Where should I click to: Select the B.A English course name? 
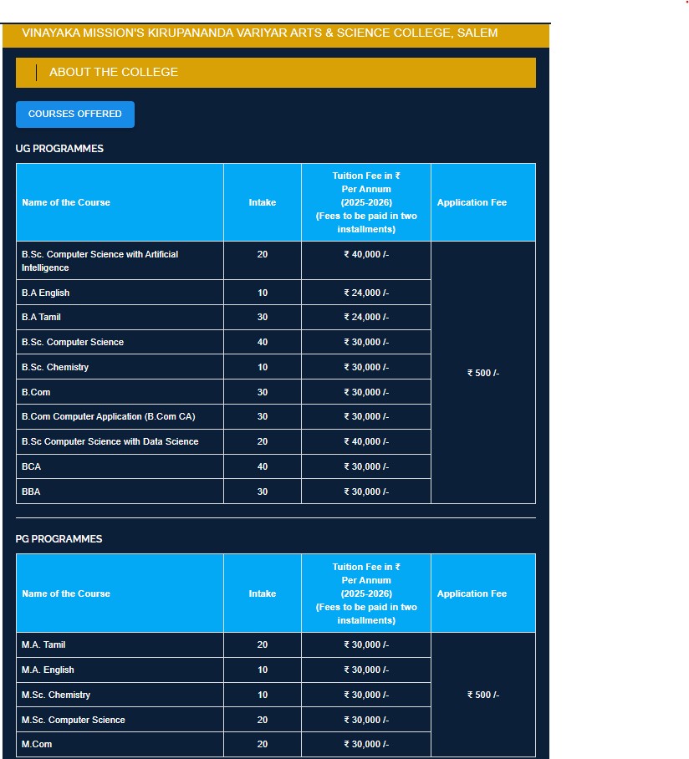pos(45,293)
